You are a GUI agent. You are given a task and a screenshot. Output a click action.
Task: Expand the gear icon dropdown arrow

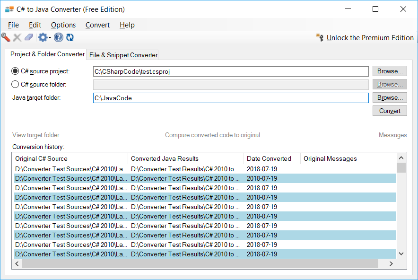(x=50, y=38)
